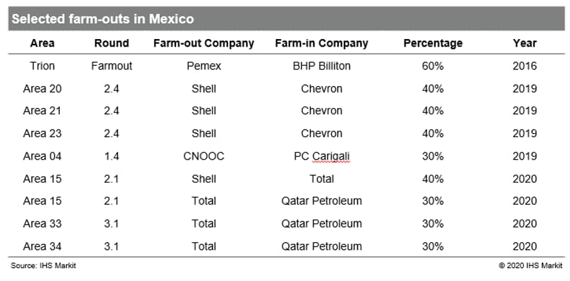Screen dimensions: 570x281
Task: Click the 'Source: IHS Markit' footnote
Action: [x=43, y=266]
